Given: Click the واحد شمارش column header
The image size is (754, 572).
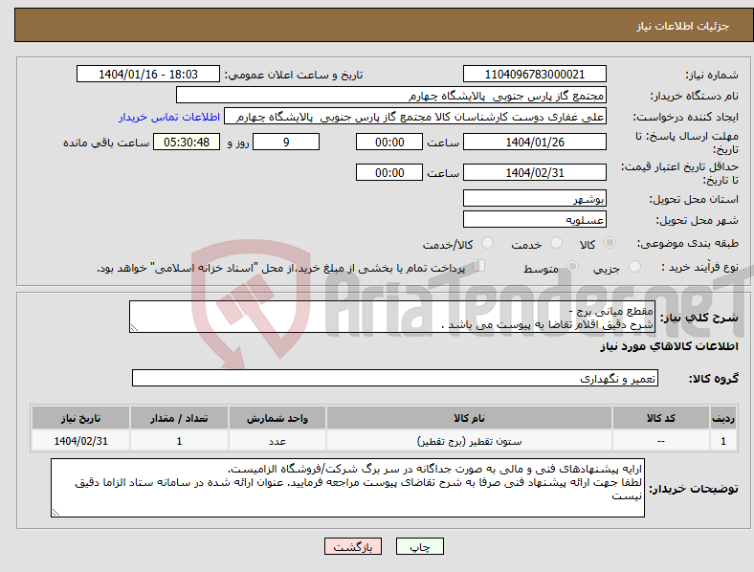Looking at the screenshot, I should coord(277,418).
